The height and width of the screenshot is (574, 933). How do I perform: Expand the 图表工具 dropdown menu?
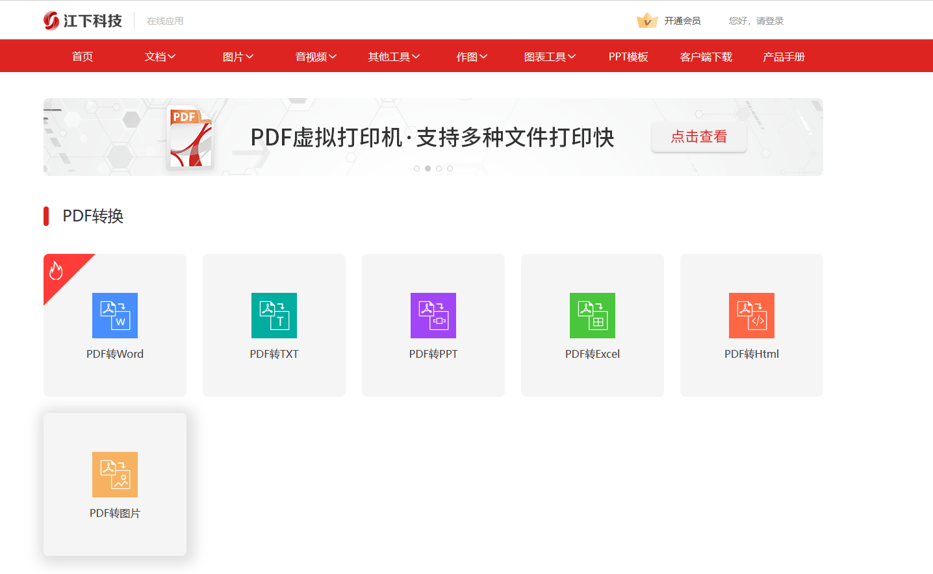550,56
